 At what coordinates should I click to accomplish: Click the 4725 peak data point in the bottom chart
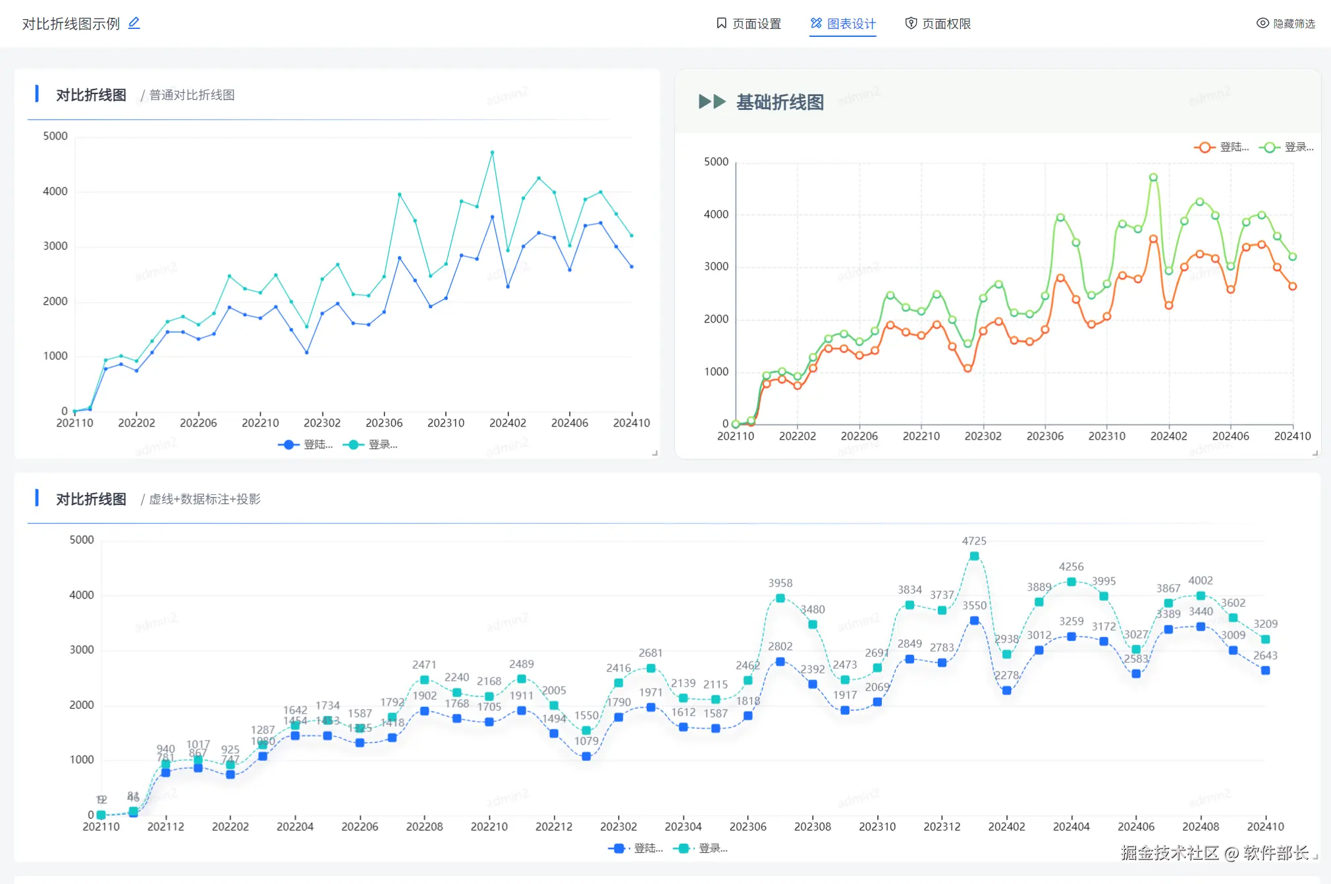click(974, 556)
